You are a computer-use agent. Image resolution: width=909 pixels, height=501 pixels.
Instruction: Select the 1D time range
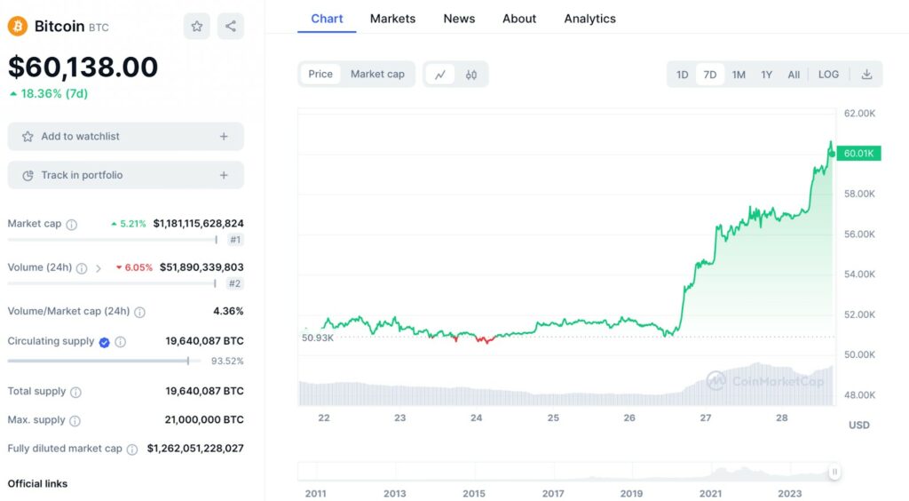coord(683,75)
